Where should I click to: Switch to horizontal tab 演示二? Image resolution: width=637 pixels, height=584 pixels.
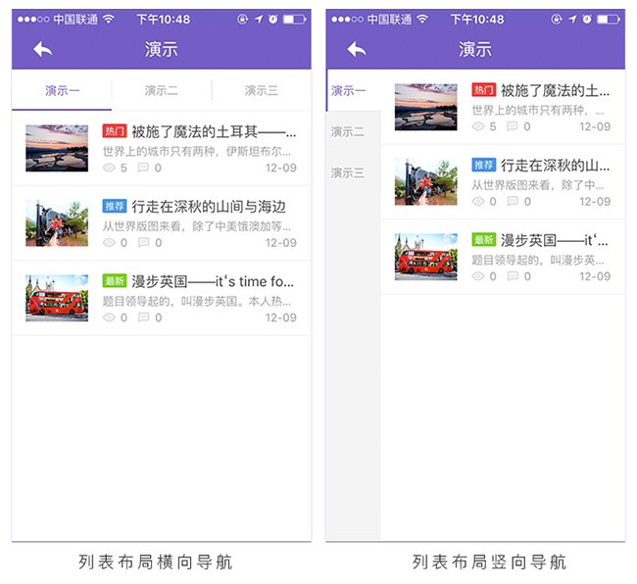tap(162, 91)
